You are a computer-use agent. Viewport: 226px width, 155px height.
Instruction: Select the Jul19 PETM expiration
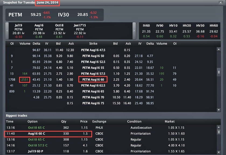tap(18, 31)
